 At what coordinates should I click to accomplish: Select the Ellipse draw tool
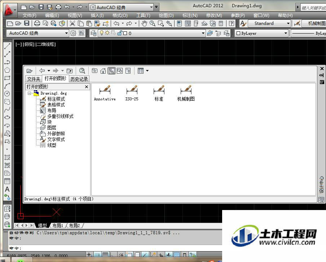coord(7,117)
